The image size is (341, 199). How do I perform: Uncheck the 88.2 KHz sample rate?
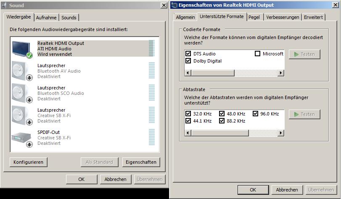coord(222,120)
